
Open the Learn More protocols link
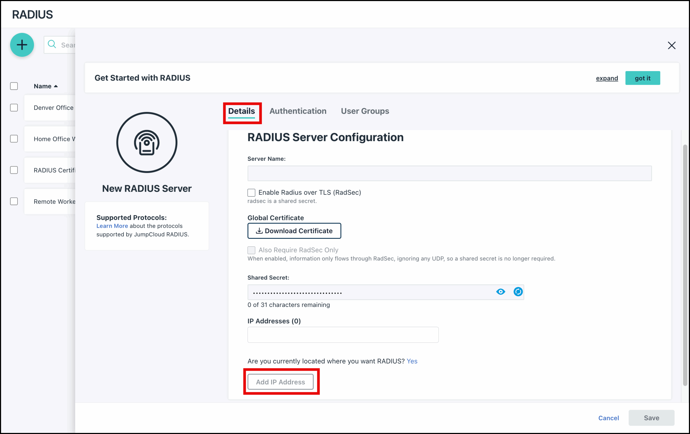tap(112, 226)
